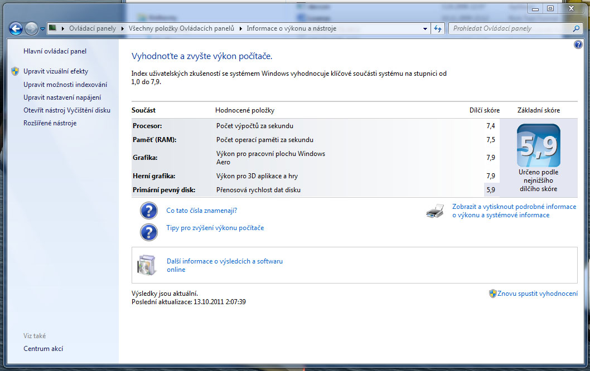The image size is (590, 371).
Task: Click the software box icon
Action: point(146,265)
